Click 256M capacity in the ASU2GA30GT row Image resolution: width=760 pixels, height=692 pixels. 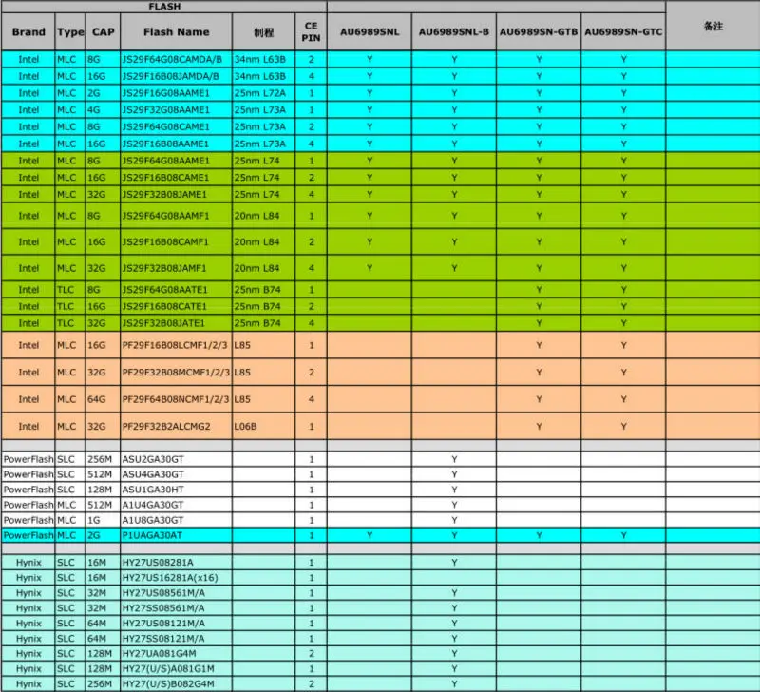click(x=103, y=459)
